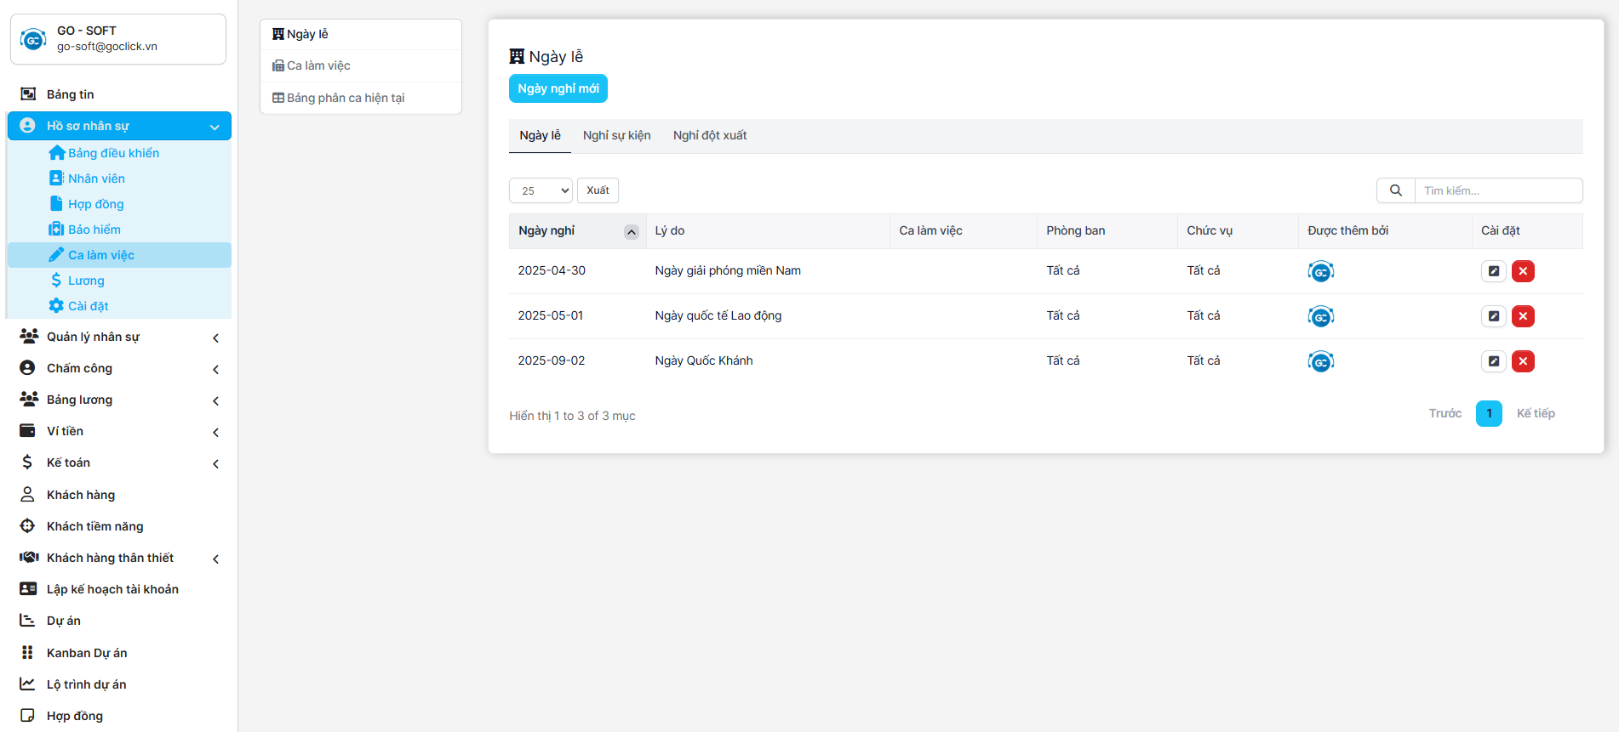Click the Xuất export button

(598, 190)
